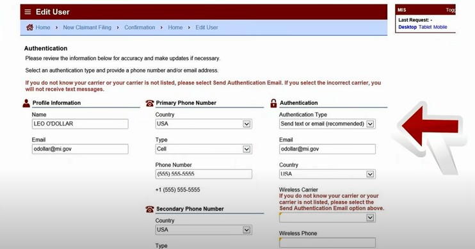475x249 pixels.
Task: Open Primary Phone Country dropdown
Action: [204, 124]
